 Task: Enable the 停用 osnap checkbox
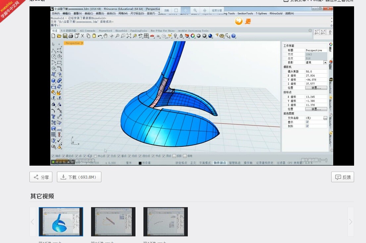pyautogui.click(x=185, y=156)
